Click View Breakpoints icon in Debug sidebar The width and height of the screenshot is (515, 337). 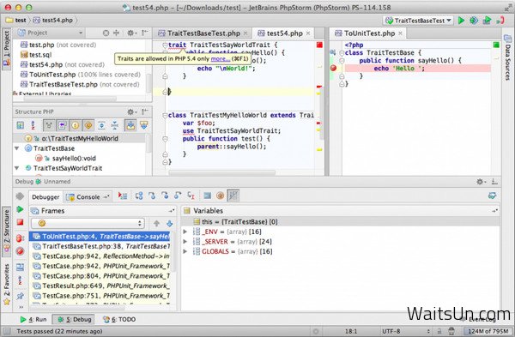[20, 238]
